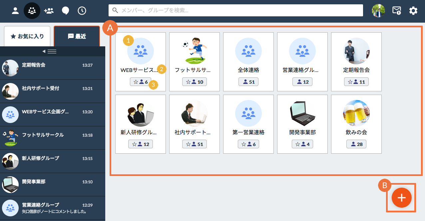Open the settings gear icon
This screenshot has height=221, width=425.
(x=413, y=11)
